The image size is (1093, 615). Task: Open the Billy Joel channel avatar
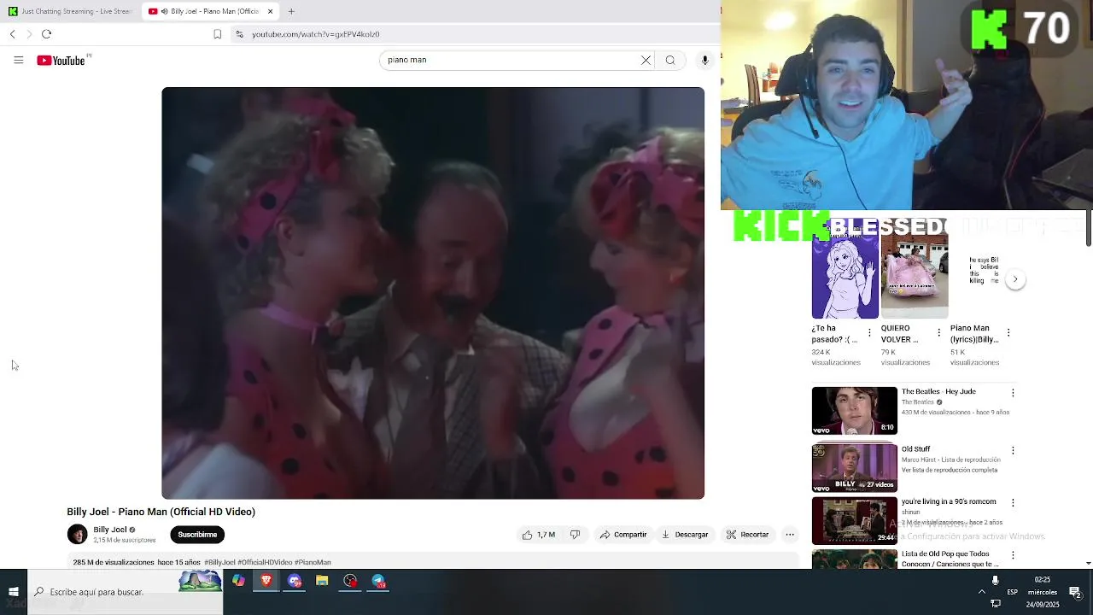point(78,535)
